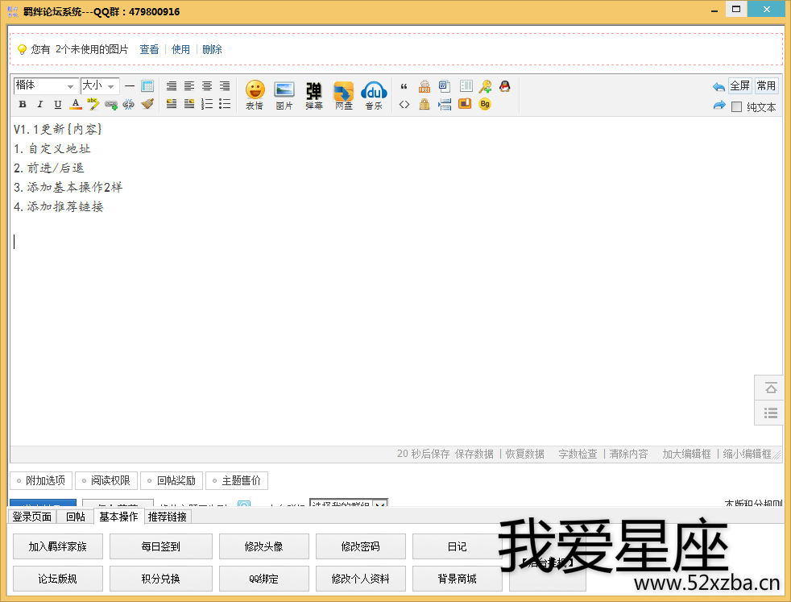Click the 网盘 netdisk icon
Screen dimensions: 791x602
pos(344,94)
